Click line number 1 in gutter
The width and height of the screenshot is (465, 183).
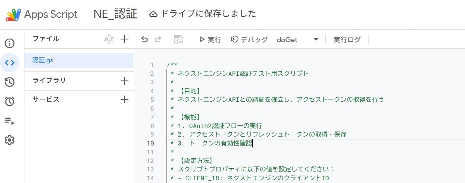[152, 65]
